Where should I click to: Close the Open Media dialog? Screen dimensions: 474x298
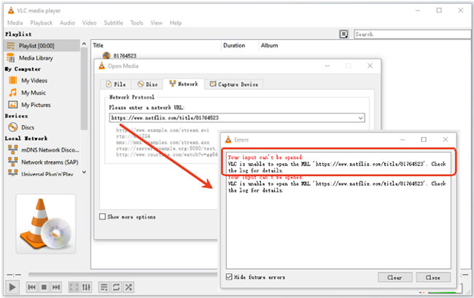[x=370, y=66]
